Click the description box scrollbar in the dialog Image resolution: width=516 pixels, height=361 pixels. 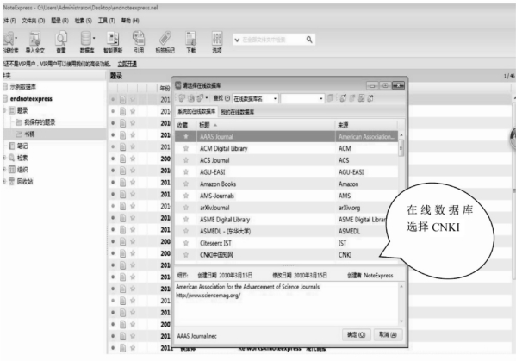[x=401, y=304]
